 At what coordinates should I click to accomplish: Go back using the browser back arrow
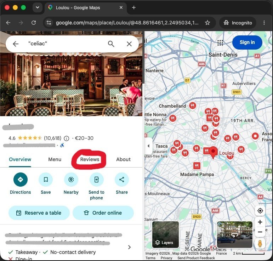8,23
